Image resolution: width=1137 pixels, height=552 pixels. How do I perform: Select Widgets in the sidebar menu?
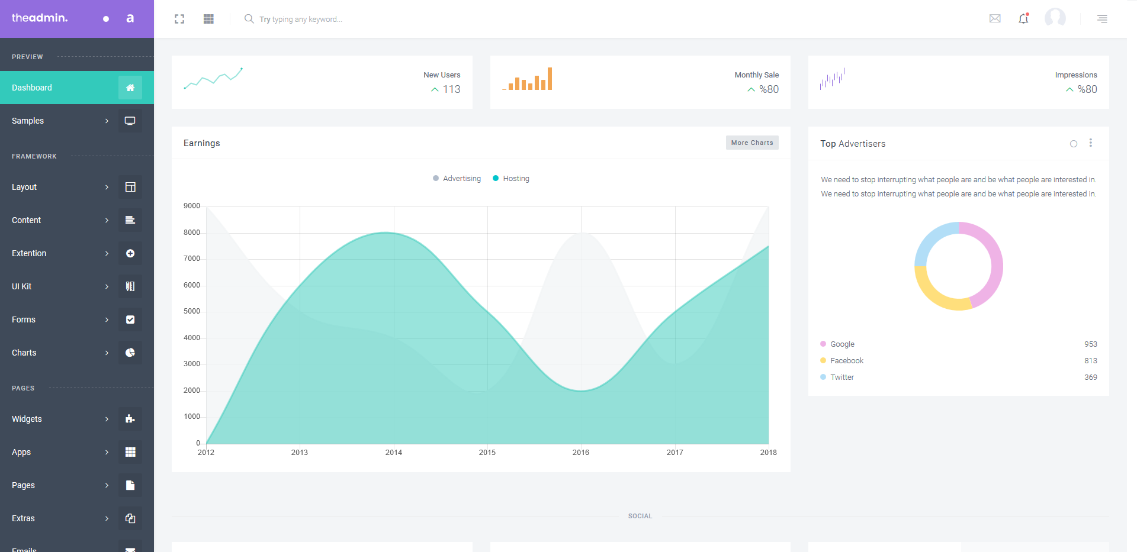(x=27, y=419)
